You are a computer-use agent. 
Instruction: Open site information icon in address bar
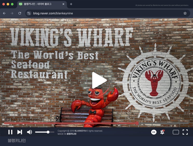(29, 13)
